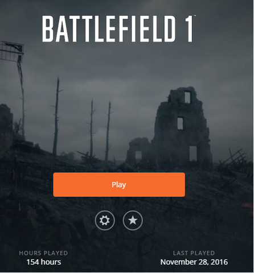Screen dimensions: 254x273
Task: Select the LAST PLAYED label
Action: click(194, 253)
